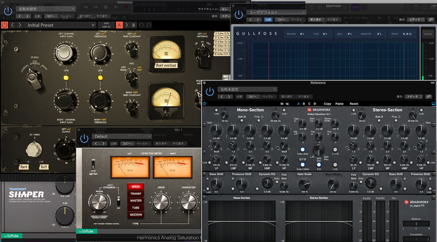Open the サイドチェーン dropdown set to なし
The image size is (437, 242).
(x=225, y=9)
